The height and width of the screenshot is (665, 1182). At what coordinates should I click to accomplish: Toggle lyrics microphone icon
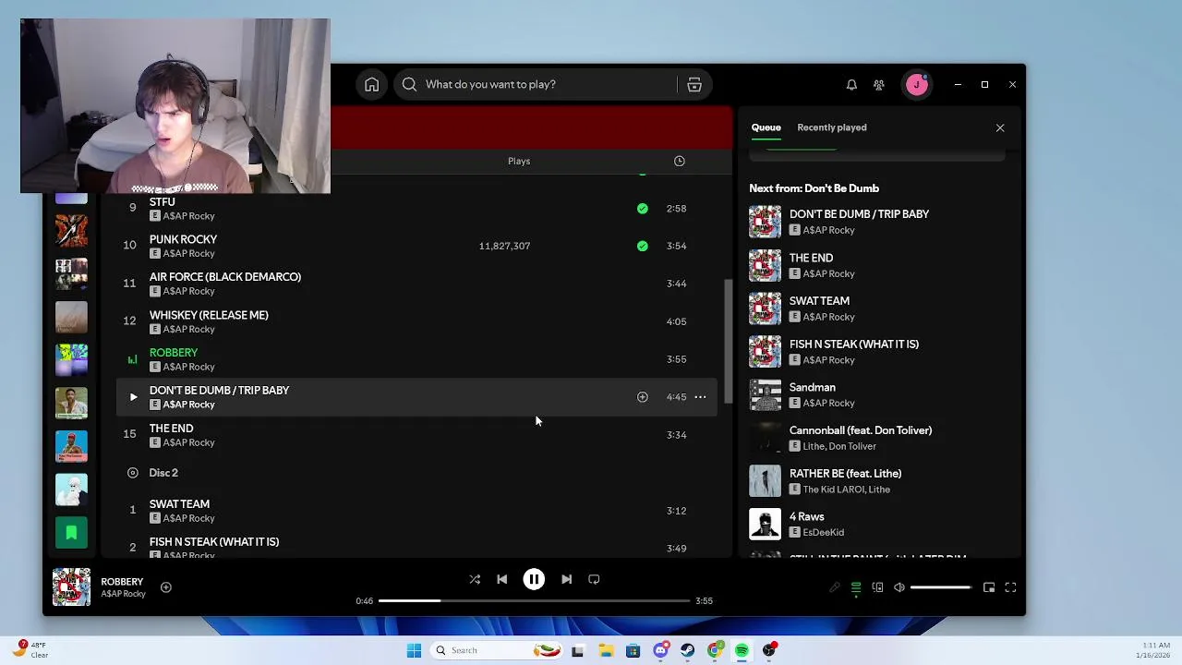tap(835, 587)
